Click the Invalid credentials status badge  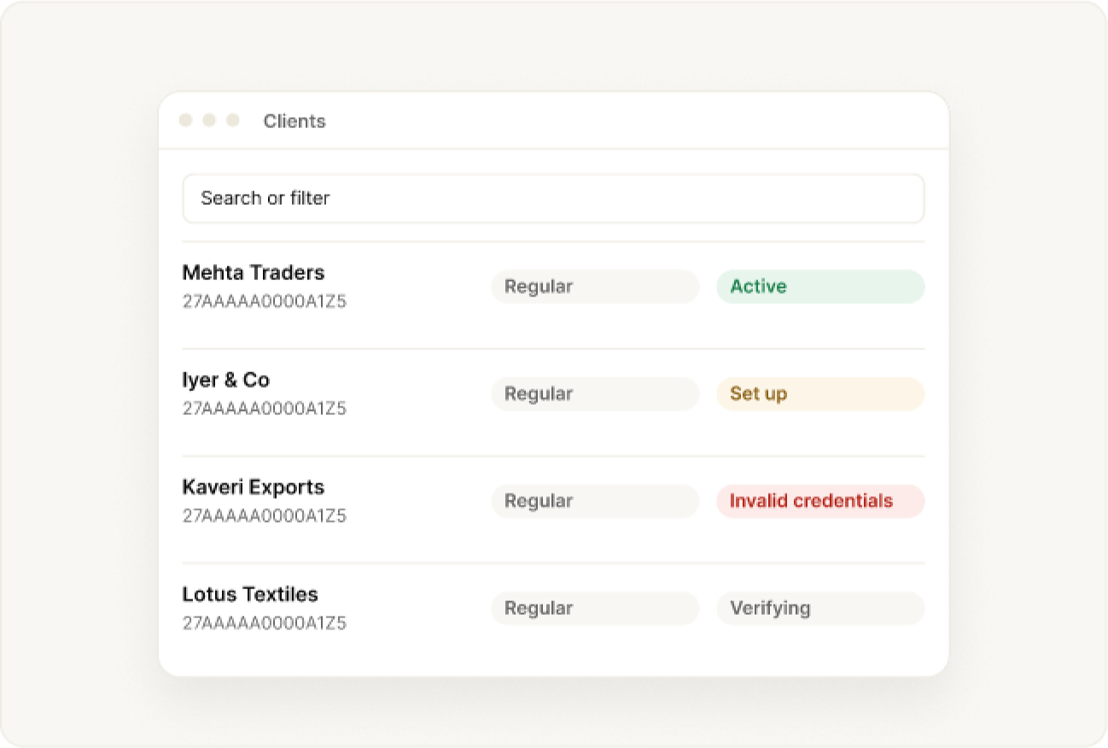pos(820,501)
